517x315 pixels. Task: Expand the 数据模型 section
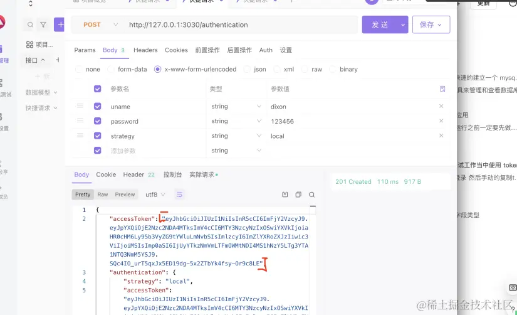pos(41,92)
